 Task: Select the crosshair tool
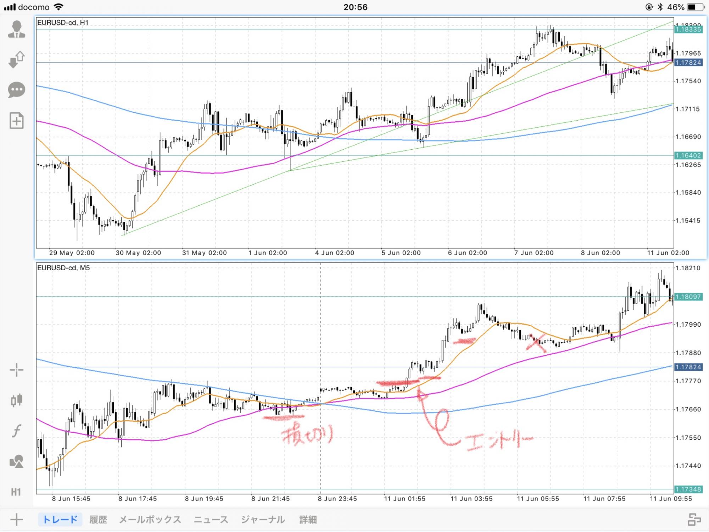click(16, 370)
